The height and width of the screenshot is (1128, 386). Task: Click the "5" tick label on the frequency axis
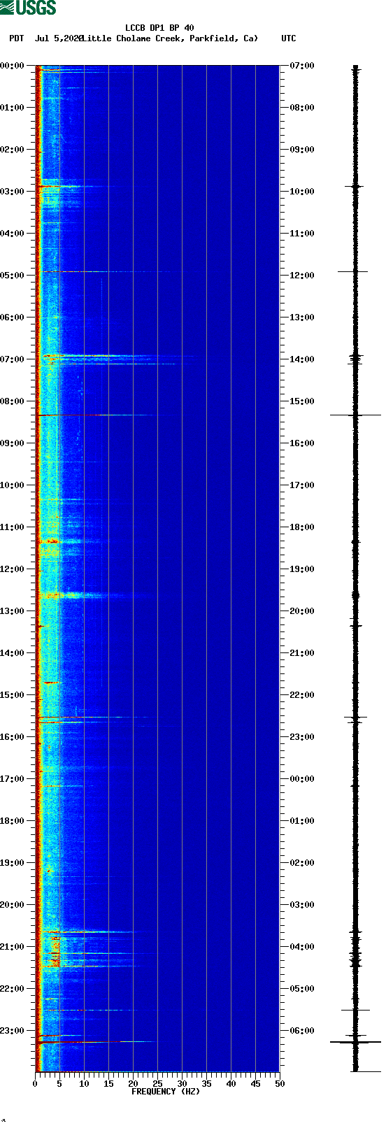59,1084
